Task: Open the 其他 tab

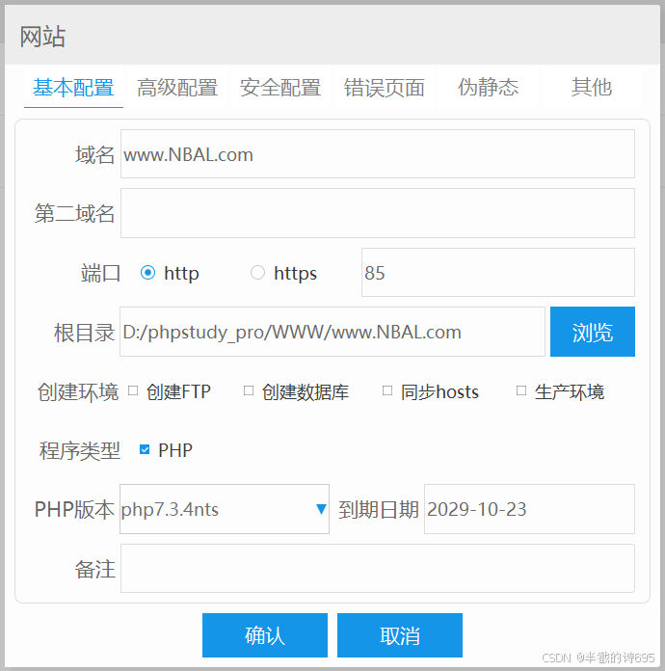Action: coord(592,88)
